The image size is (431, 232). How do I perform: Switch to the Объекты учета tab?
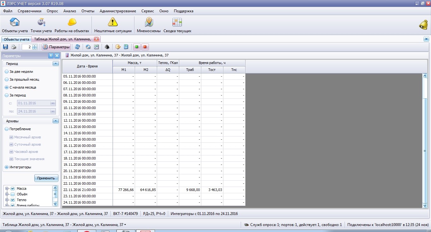coord(16,39)
